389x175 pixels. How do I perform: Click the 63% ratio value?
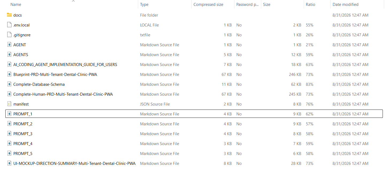tap(310, 65)
